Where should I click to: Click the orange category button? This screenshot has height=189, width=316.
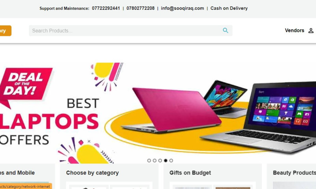(5, 31)
